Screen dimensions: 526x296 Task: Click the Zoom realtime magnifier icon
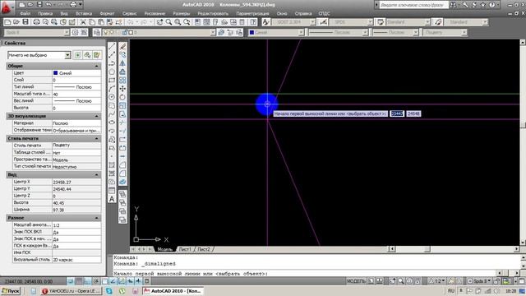[x=168, y=22]
